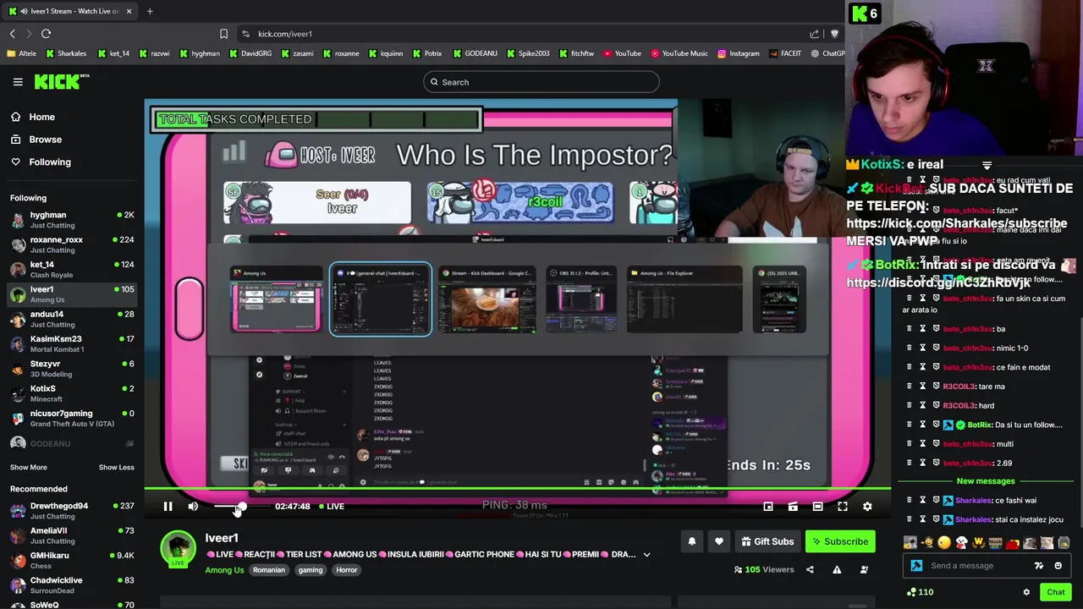Select the Horror tag
The width and height of the screenshot is (1083, 609).
347,570
